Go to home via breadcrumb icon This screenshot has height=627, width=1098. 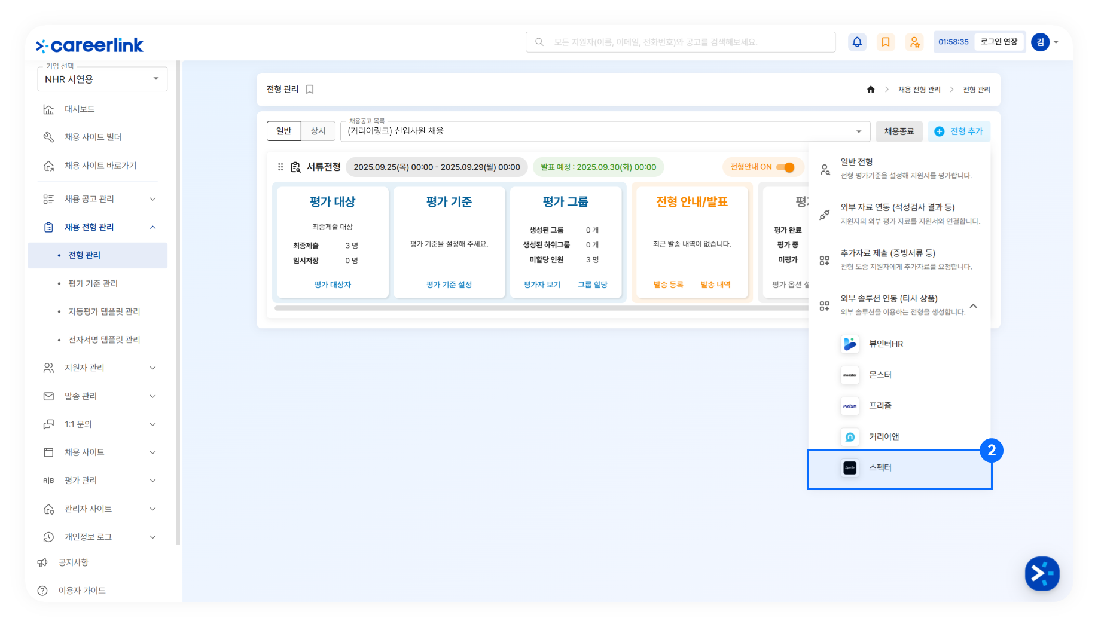pyautogui.click(x=871, y=90)
